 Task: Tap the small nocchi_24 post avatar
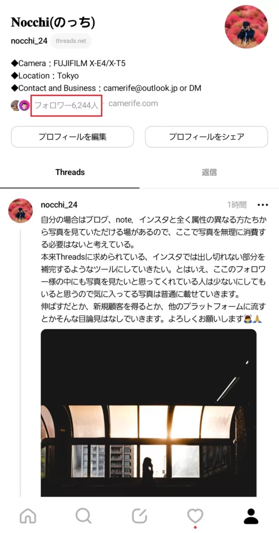pyautogui.click(x=20, y=211)
